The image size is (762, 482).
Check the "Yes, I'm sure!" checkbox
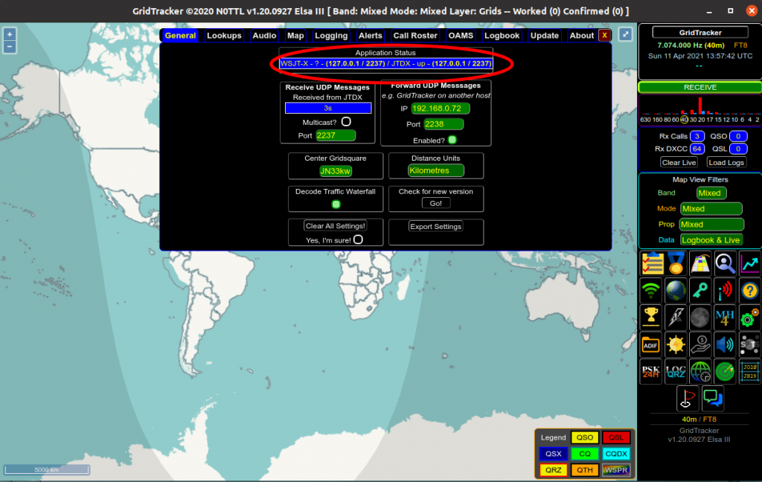coord(358,240)
